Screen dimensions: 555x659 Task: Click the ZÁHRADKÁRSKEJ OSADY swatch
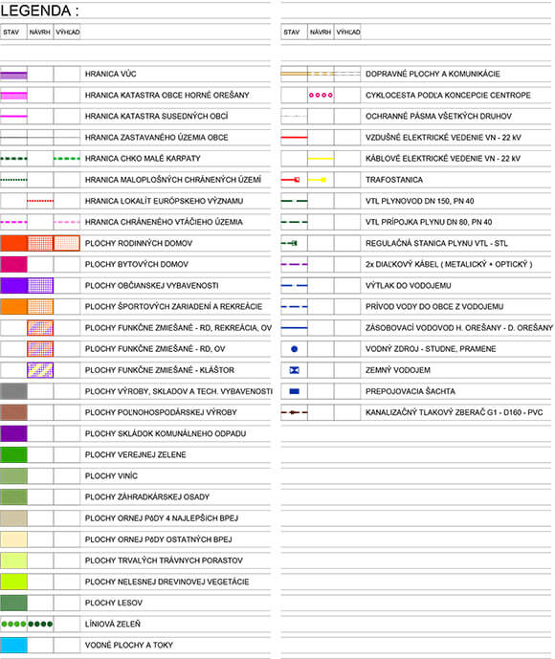[13, 496]
